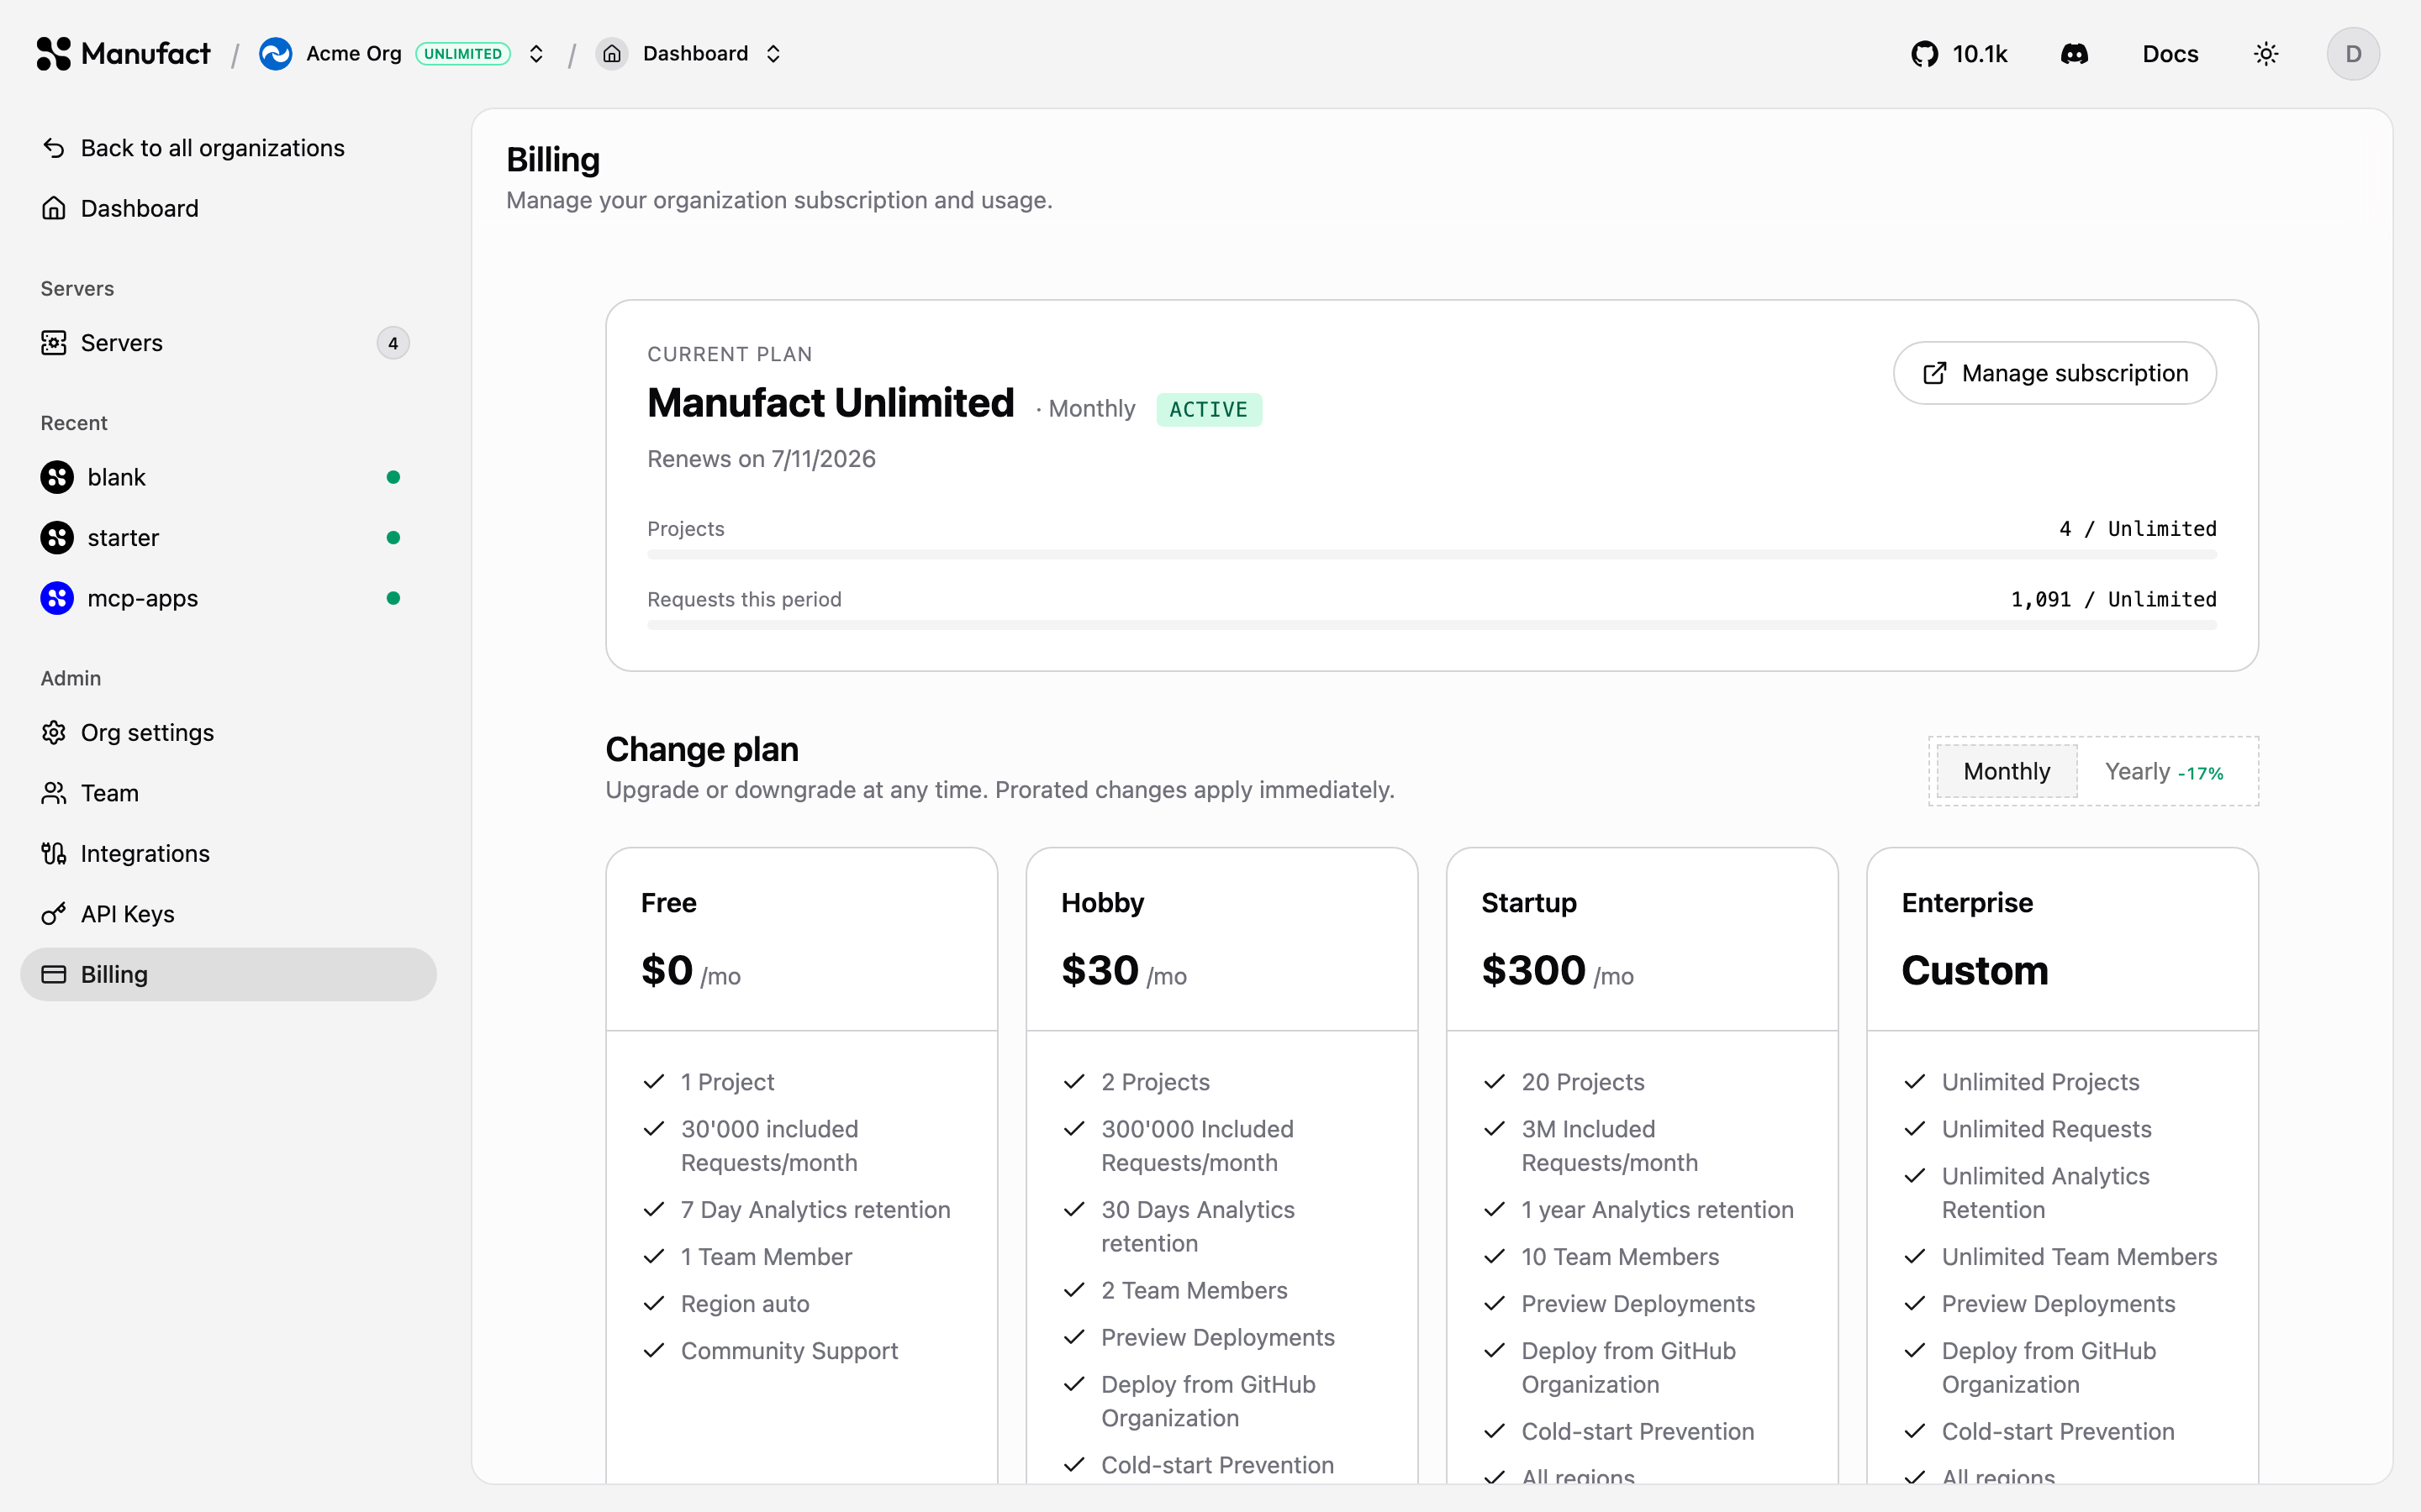Click the 1,091 / Unlimited value
The width and height of the screenshot is (2421, 1512).
[x=2114, y=599]
